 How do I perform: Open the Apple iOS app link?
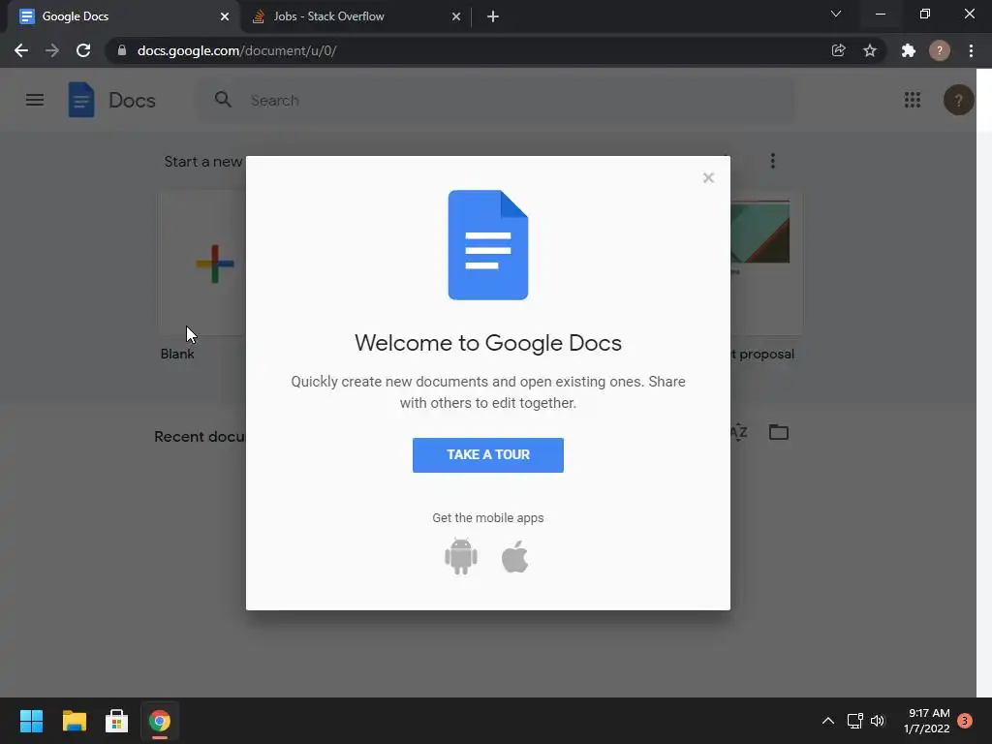click(x=515, y=556)
